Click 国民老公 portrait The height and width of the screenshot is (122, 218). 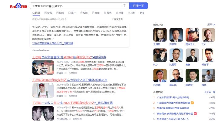click(x=192, y=35)
